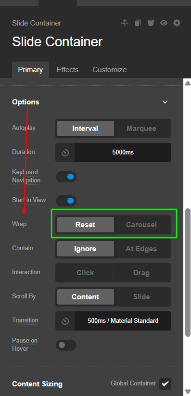The image size is (191, 396).
Task: Click the duplicate element icon
Action: (x=138, y=23)
